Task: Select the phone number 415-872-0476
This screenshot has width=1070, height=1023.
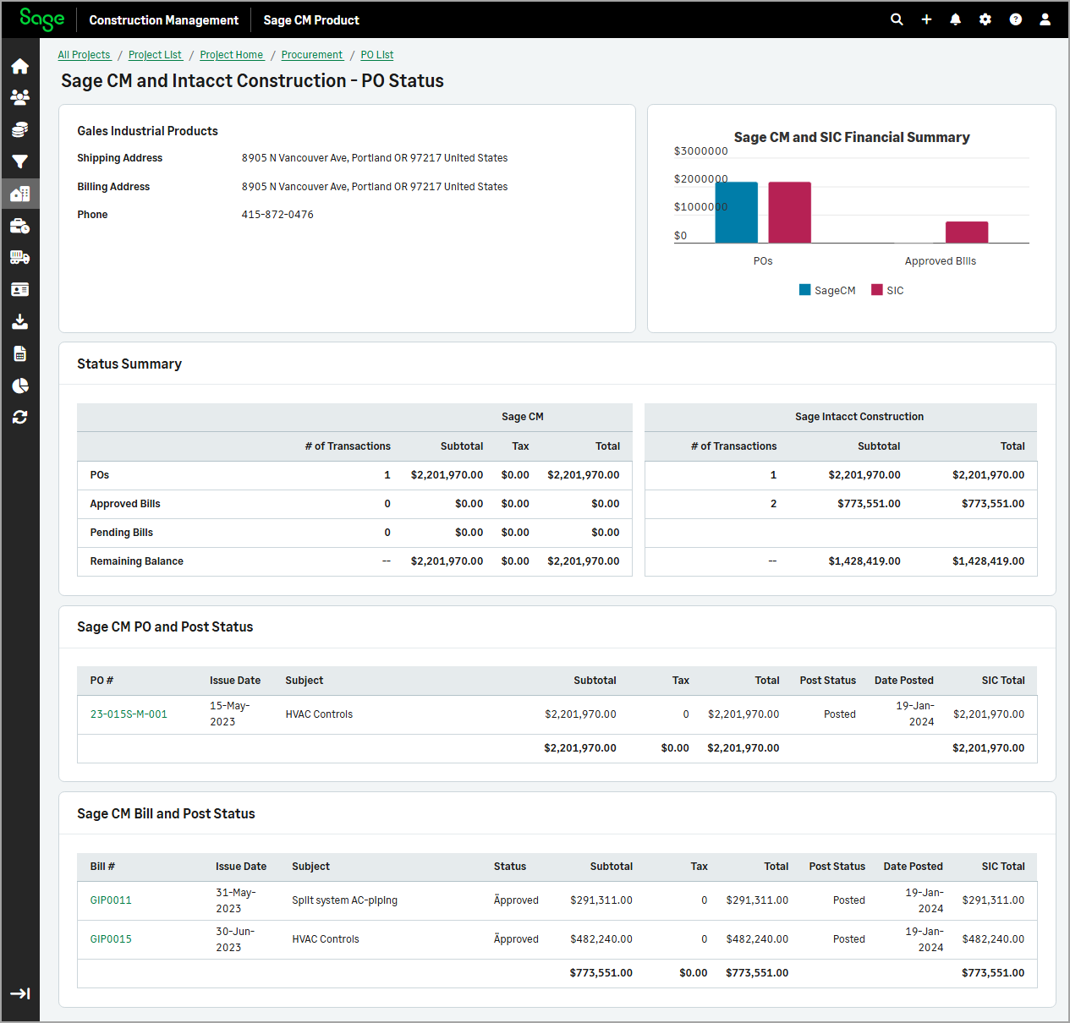Action: pos(277,215)
